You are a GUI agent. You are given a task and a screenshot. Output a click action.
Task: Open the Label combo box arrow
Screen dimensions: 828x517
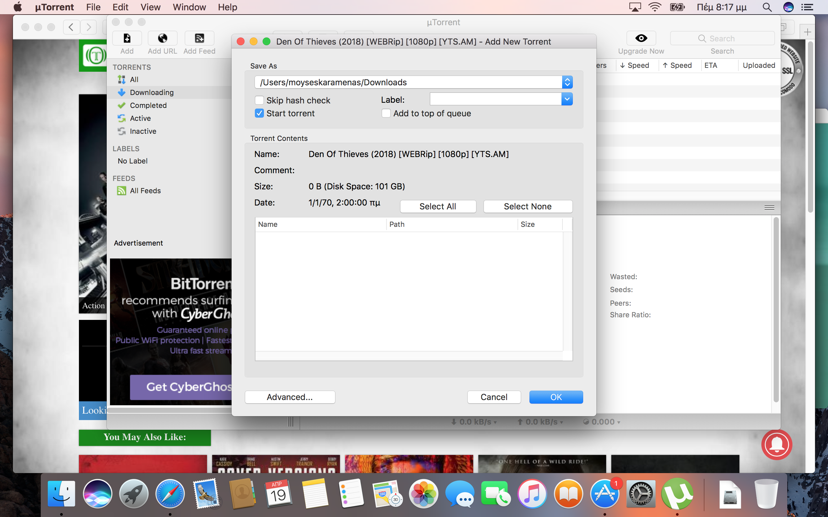567,99
